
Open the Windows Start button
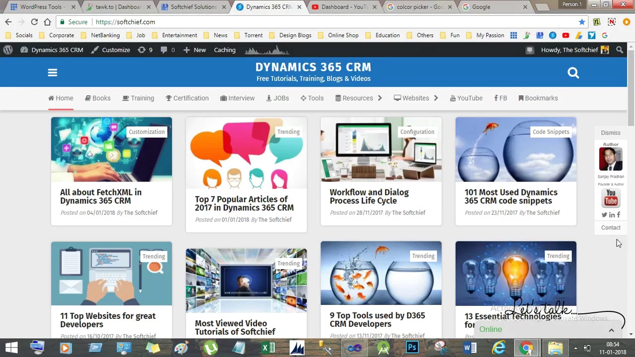click(11, 348)
